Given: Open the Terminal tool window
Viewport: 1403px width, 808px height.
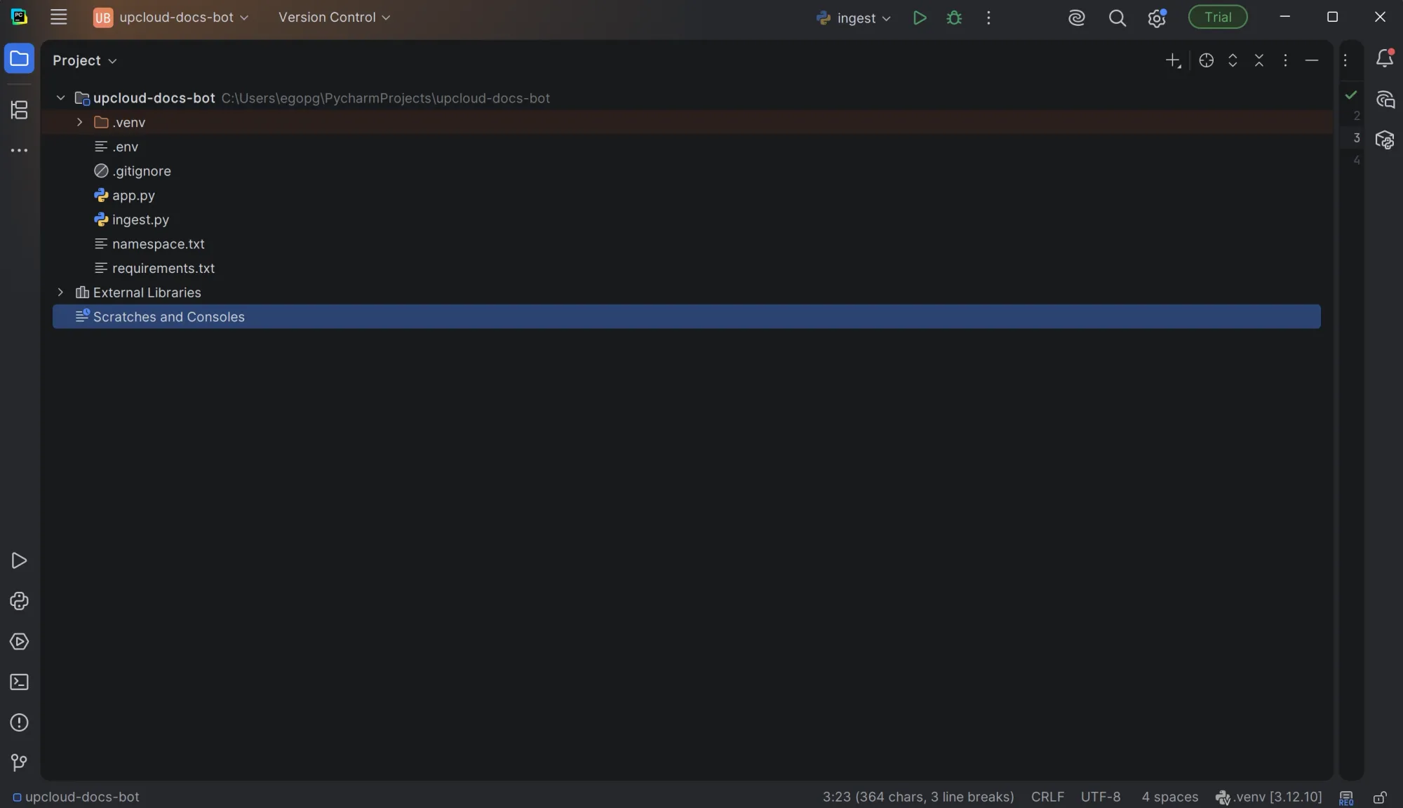Looking at the screenshot, I should 19,682.
